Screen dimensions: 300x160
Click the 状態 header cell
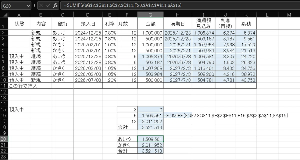(19, 24)
